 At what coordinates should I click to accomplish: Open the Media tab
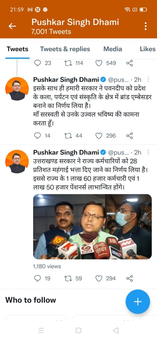pos(113,49)
